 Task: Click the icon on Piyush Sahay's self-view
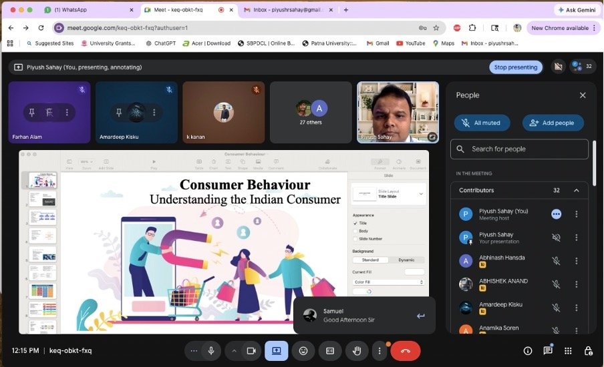[x=432, y=137]
